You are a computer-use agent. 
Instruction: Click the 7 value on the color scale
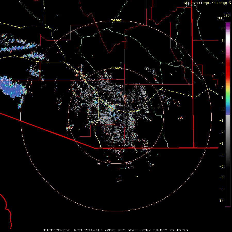(222, 29)
